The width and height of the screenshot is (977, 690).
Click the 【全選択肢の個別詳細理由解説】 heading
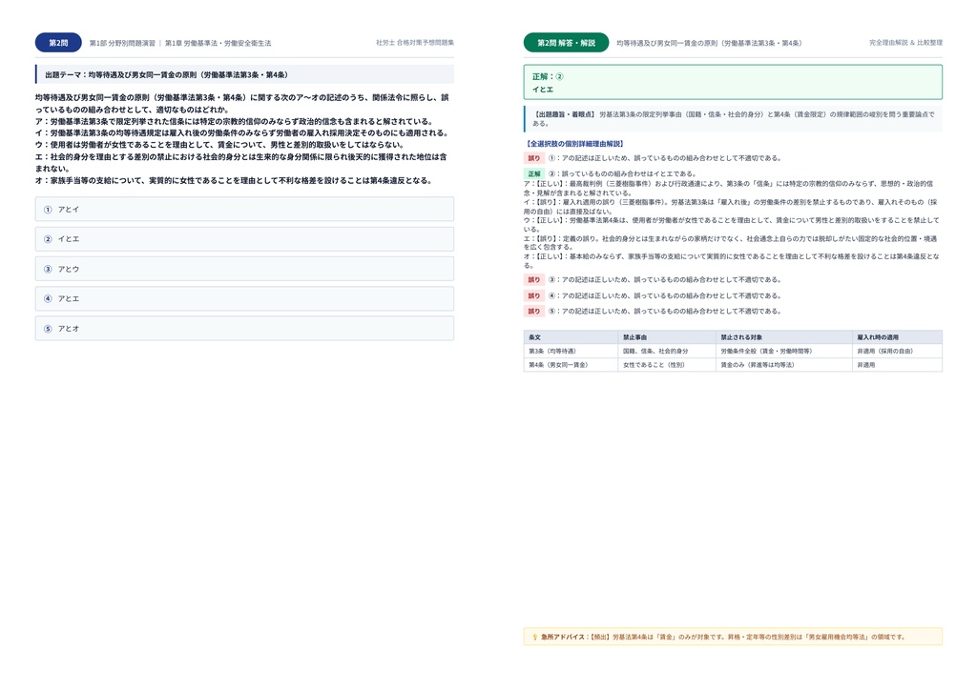point(575,144)
